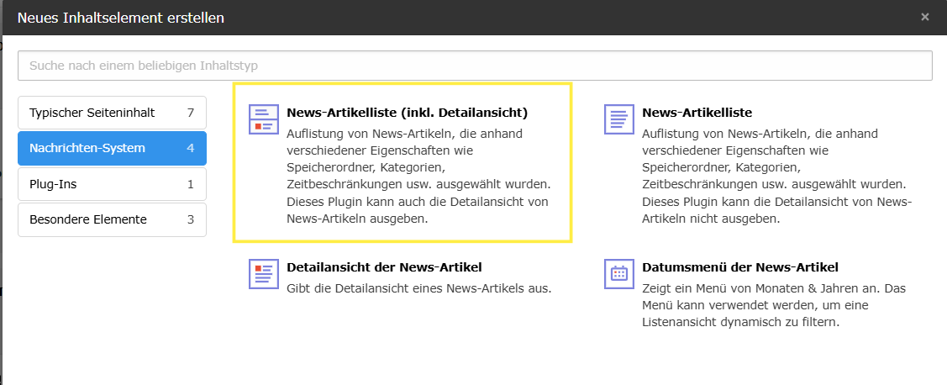Viewport: 947px width, 385px height.
Task: Click the Detailansicht der News-Artikel icon
Action: [264, 274]
